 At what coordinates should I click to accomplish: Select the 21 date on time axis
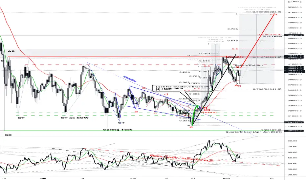point(193,178)
